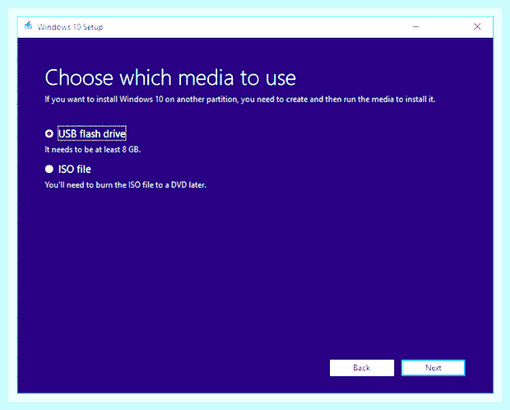Click the 'ISO file' label text
The height and width of the screenshot is (410, 510).
75,170
